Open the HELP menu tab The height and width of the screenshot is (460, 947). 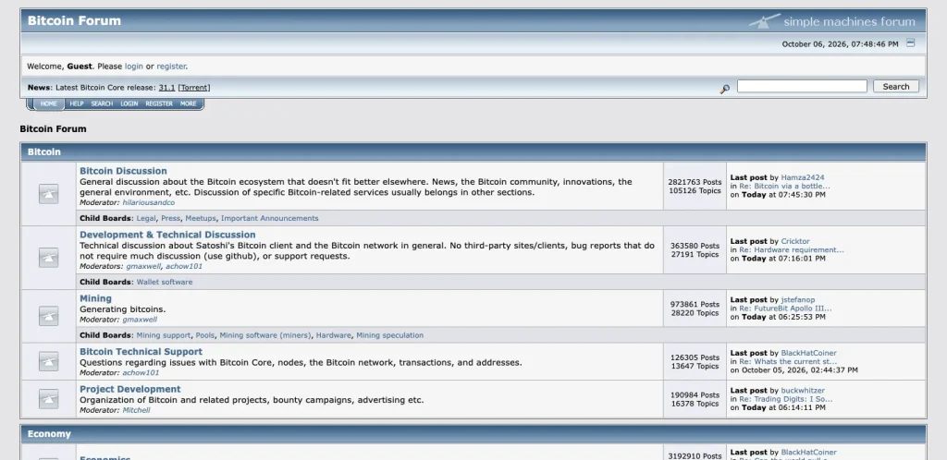click(x=76, y=103)
